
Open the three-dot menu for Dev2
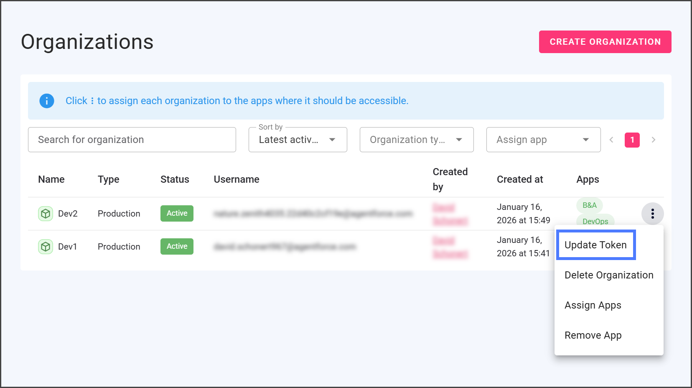click(x=652, y=214)
